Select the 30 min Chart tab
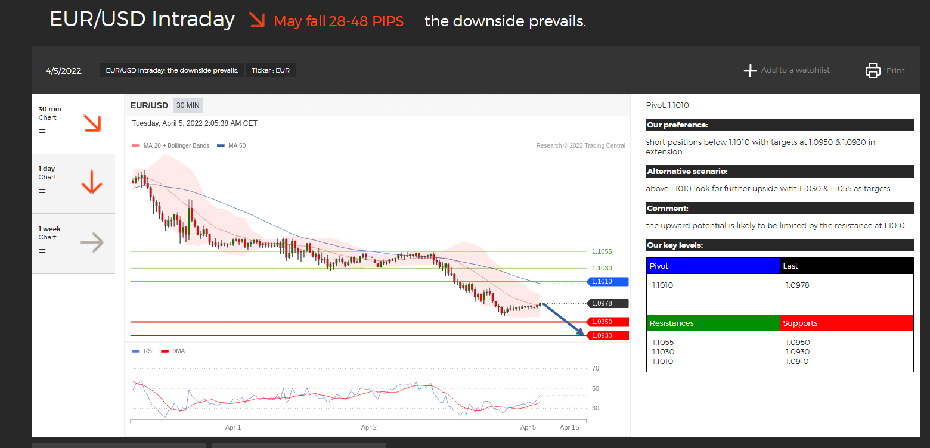930x448 pixels. pyautogui.click(x=73, y=124)
